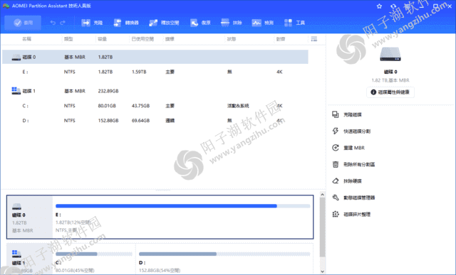Click the 活動&系統 status text
Screen dimensions: 456x275
pos(238,106)
